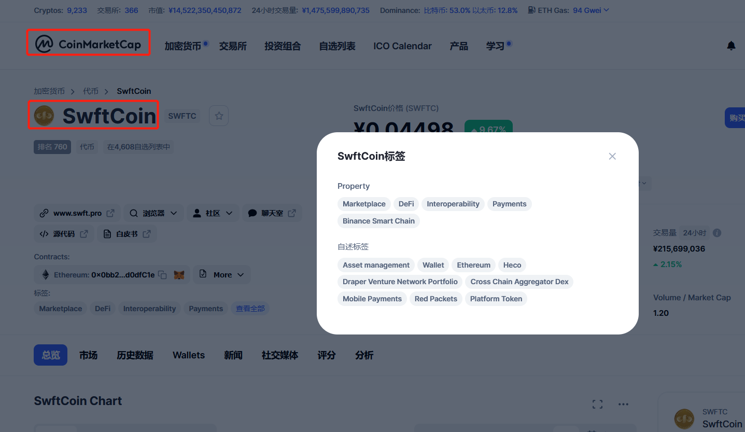
Task: Click the 排名 760 rank badge
Action: click(x=52, y=147)
